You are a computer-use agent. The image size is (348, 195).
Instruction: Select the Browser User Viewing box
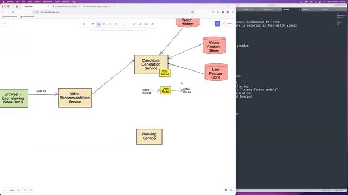click(14, 99)
